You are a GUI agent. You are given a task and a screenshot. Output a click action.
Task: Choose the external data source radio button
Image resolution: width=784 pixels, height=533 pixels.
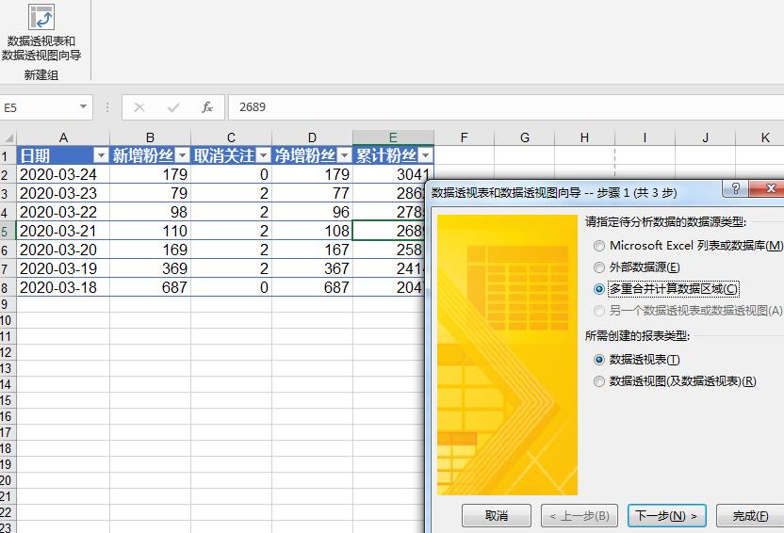pyautogui.click(x=599, y=267)
